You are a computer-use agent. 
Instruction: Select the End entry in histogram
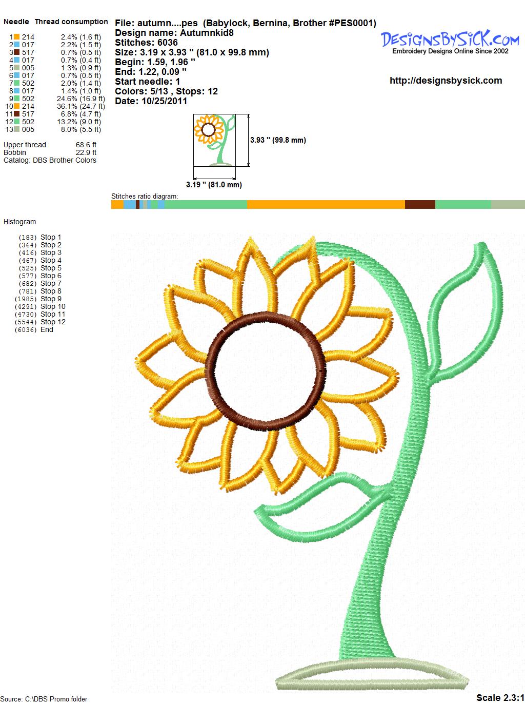click(x=47, y=329)
